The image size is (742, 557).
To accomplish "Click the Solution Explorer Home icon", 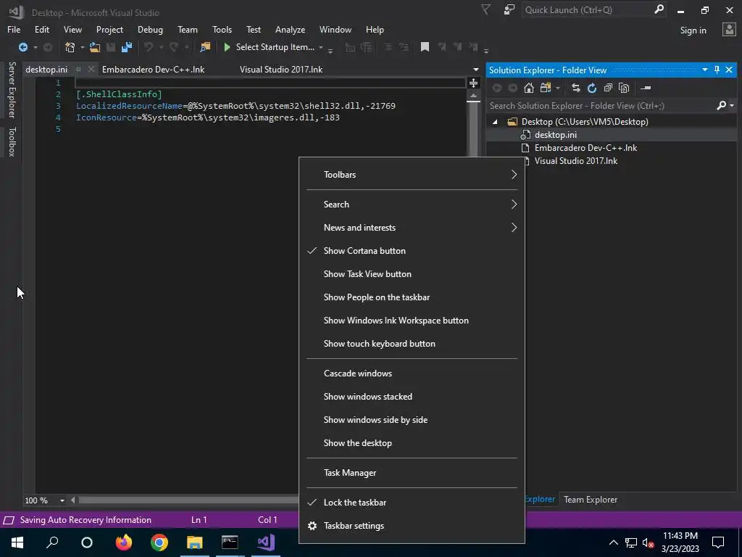I will tap(529, 88).
